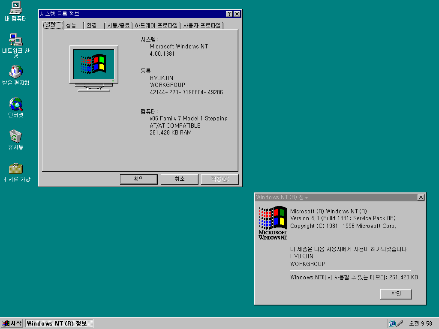439x329 pixels.
Task: Select the Windows NT (R) 정보 taskbar button
Action: pos(59,323)
